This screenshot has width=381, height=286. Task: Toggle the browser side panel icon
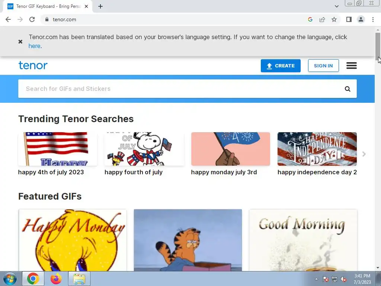[349, 19]
